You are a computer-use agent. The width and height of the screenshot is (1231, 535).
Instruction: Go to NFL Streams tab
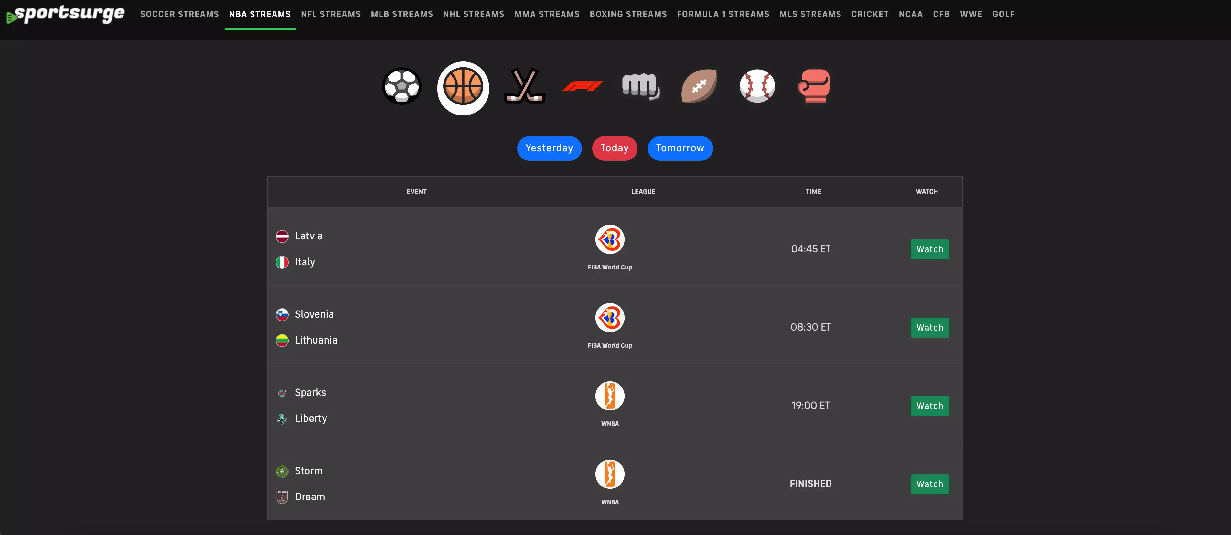click(x=331, y=14)
